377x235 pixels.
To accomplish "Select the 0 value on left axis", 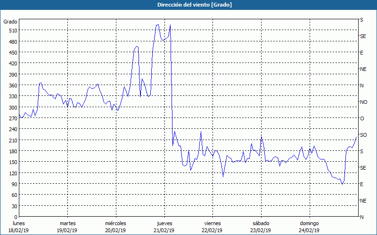I will point(16,217).
